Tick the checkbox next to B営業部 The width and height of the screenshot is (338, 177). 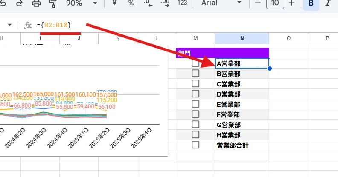click(x=195, y=74)
